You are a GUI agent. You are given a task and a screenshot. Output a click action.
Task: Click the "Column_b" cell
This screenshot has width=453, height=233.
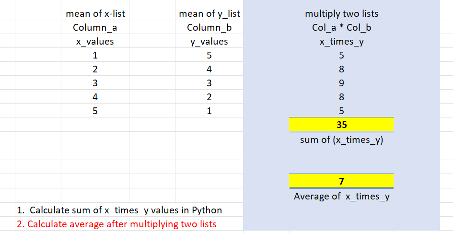(x=209, y=27)
